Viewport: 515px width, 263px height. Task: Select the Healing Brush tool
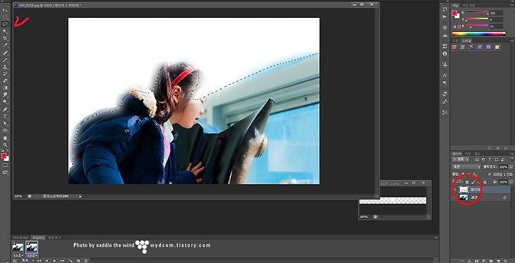5,53
